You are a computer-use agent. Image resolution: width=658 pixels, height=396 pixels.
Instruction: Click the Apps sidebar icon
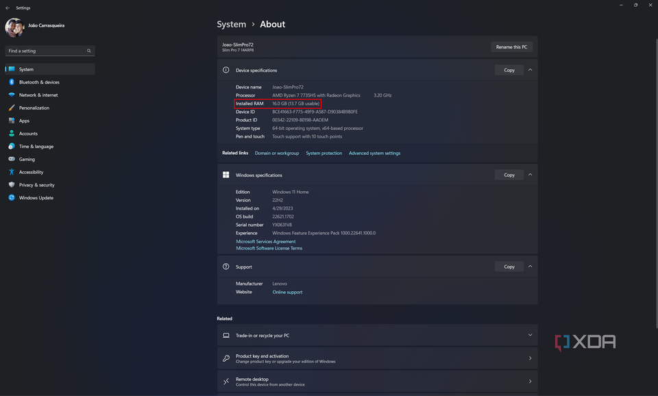[x=12, y=121]
